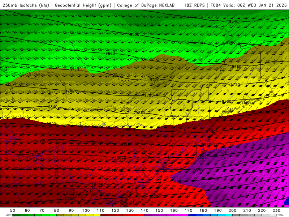Click the 70 value on the color scale
289x217 pixels.
42,210
